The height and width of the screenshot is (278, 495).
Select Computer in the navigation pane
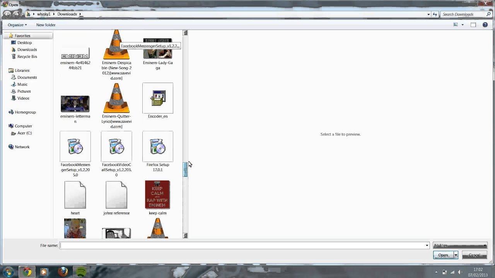coord(23,126)
